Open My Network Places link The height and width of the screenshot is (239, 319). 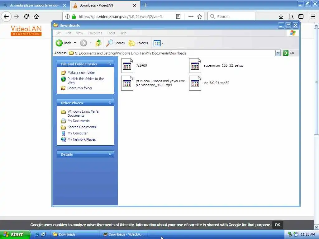pos(82,139)
